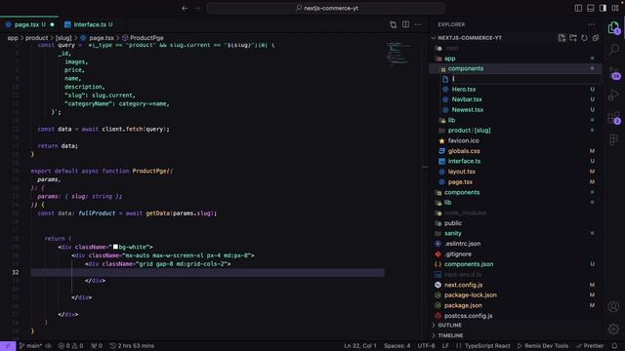
Task: Switch to the interface.ts editor tab
Action: tap(90, 24)
